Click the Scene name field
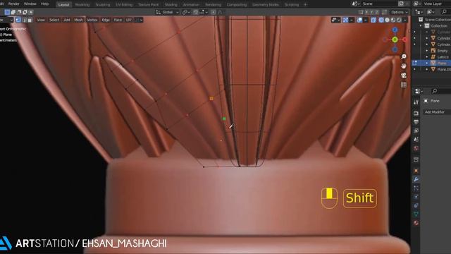The height and width of the screenshot is (254, 451). coord(379,4)
